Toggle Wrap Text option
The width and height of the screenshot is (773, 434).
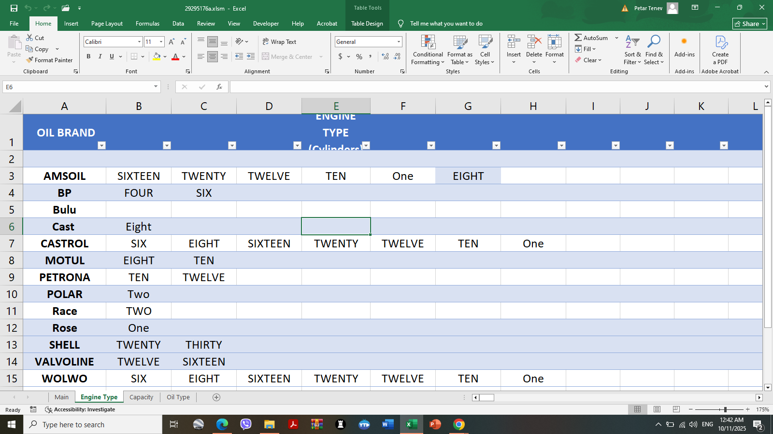(279, 42)
